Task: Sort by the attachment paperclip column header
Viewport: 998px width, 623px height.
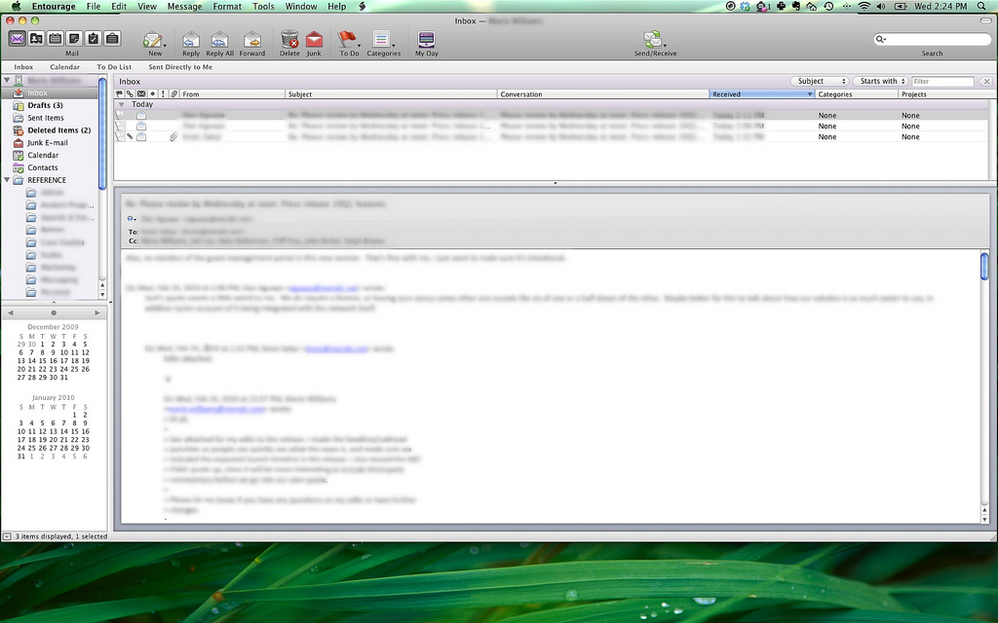Action: click(x=173, y=94)
